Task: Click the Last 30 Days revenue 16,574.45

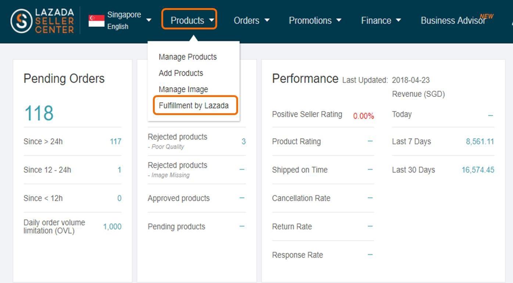Action: [478, 170]
